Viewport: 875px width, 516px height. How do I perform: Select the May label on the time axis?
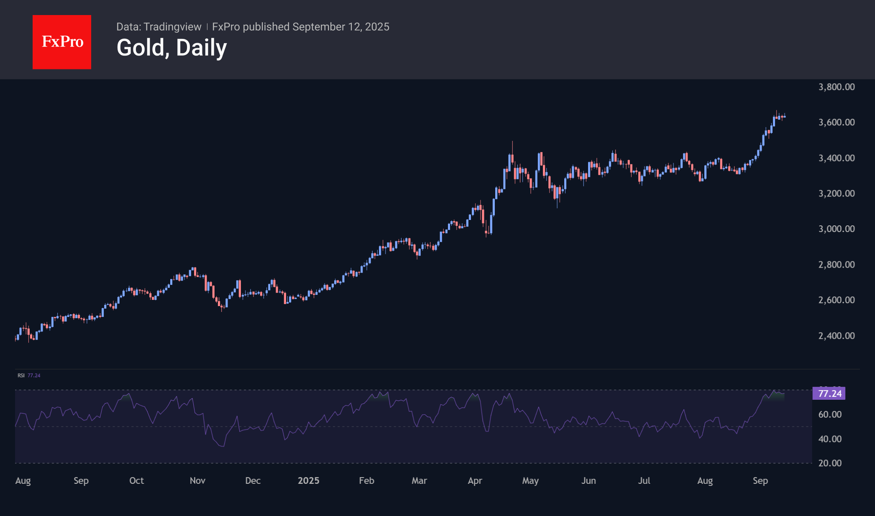530,481
